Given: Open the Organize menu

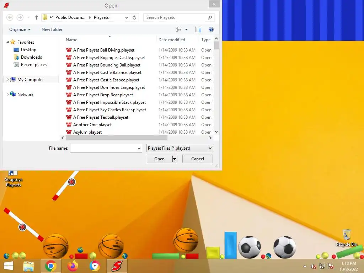Looking at the screenshot, I should (x=20, y=30).
